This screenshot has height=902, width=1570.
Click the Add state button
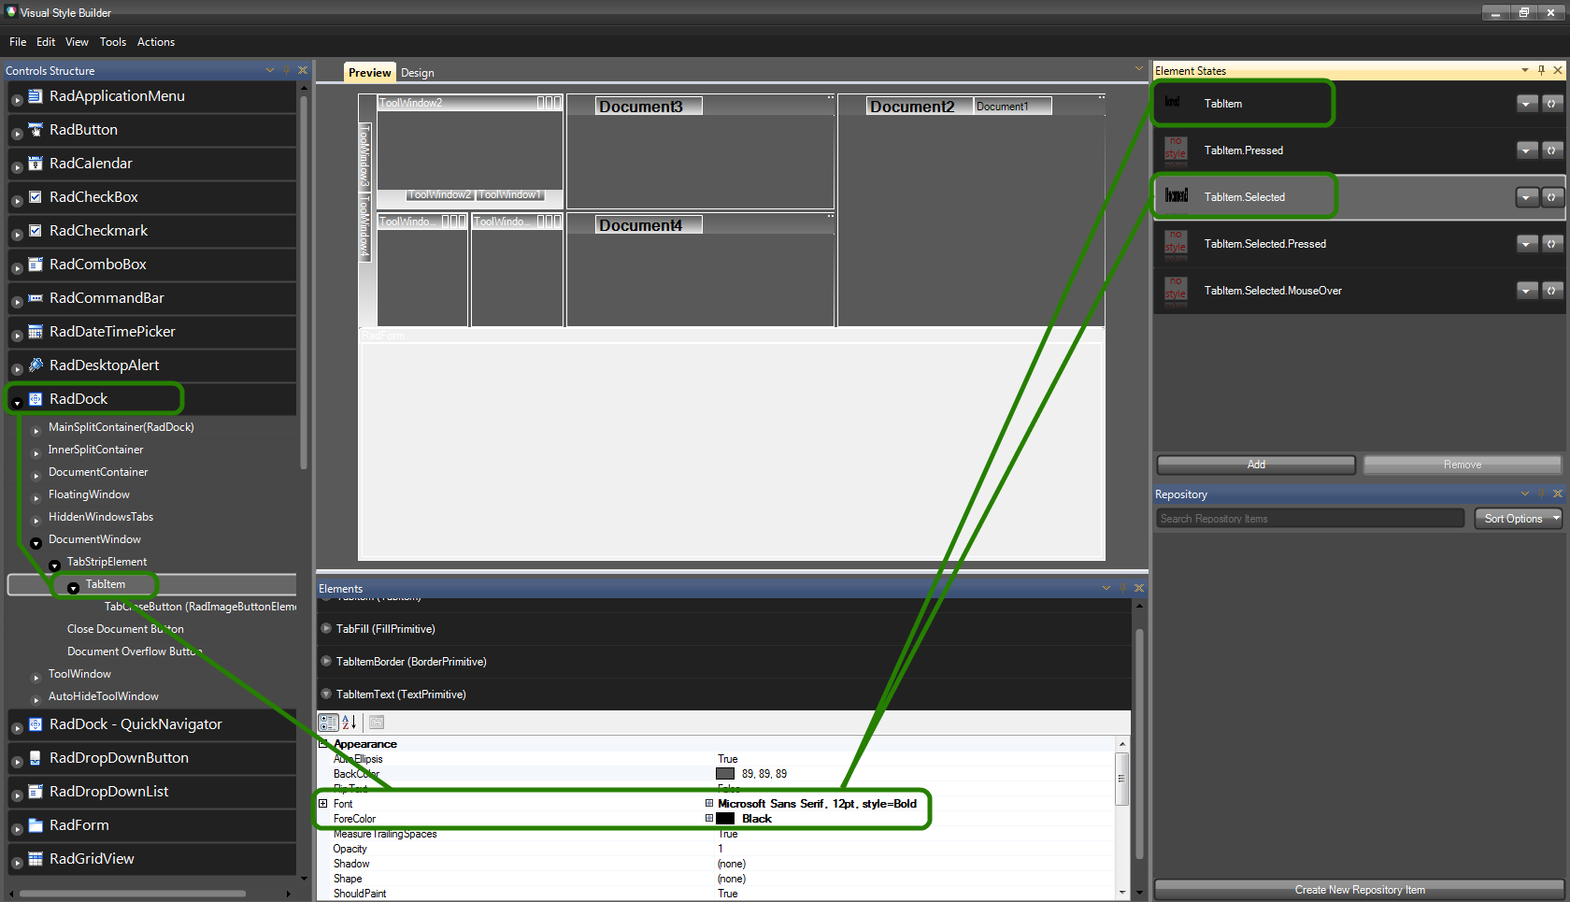tap(1256, 465)
